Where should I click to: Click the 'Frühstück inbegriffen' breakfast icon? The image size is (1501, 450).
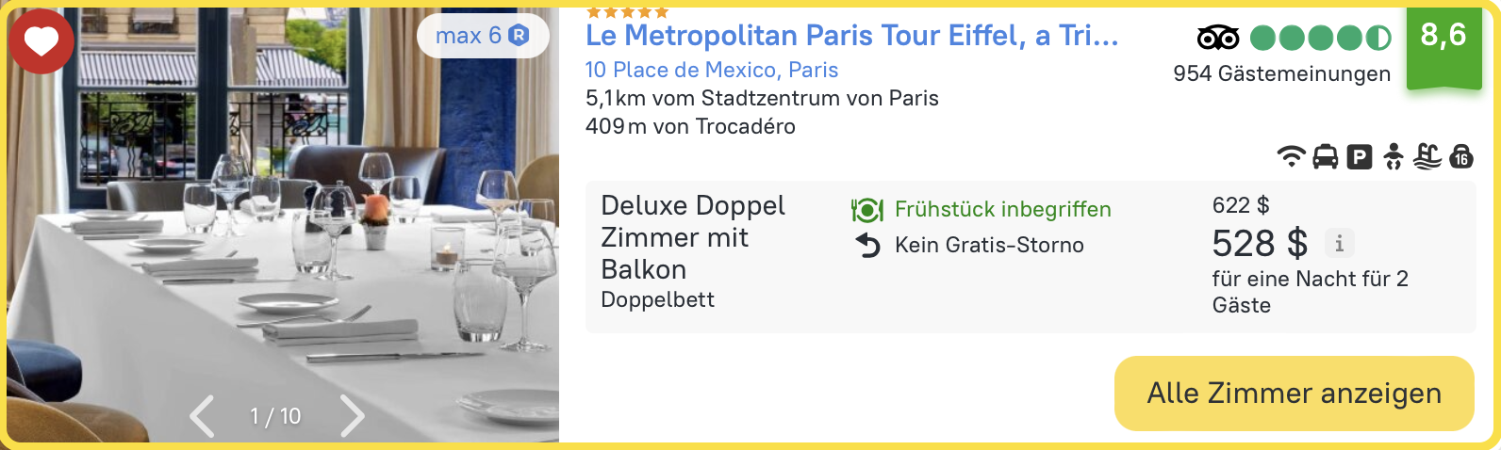pos(866,209)
